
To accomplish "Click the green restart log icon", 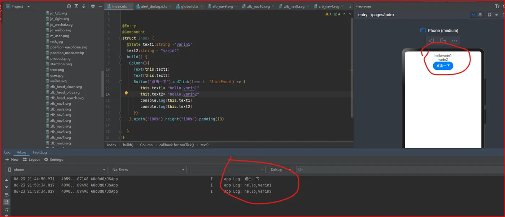I will (x=6, y=209).
